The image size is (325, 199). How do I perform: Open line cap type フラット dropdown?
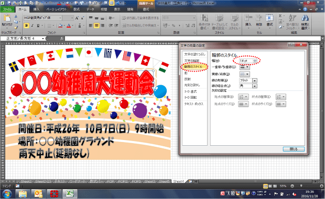[255, 80]
